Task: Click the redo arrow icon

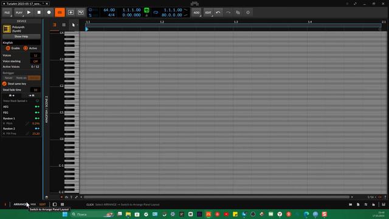Action: 228,12
